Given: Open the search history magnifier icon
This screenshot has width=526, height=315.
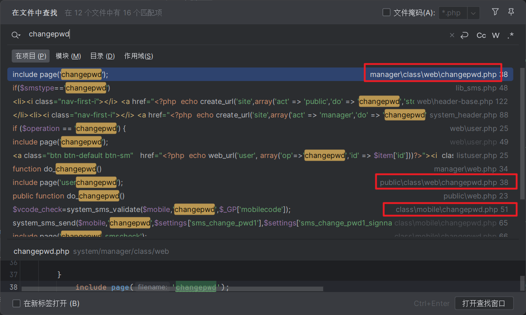Looking at the screenshot, I should pos(16,35).
